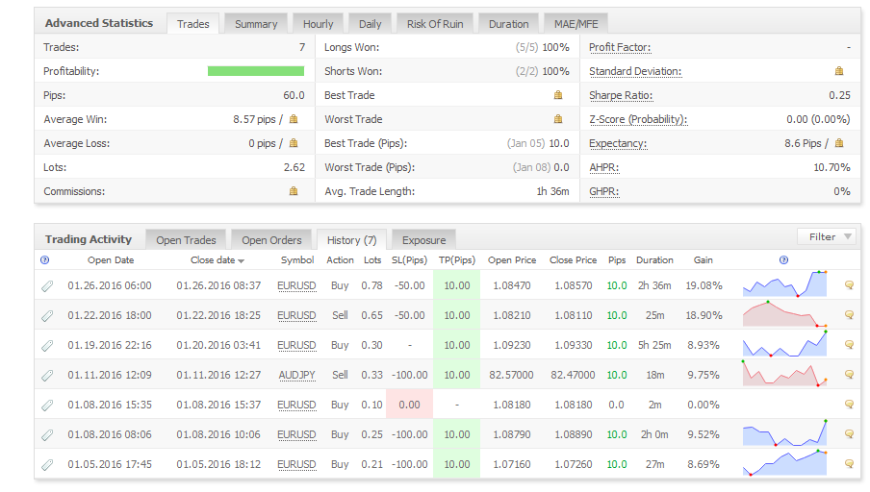Click the tag icon for the 01.26.2016 trade

click(46, 285)
